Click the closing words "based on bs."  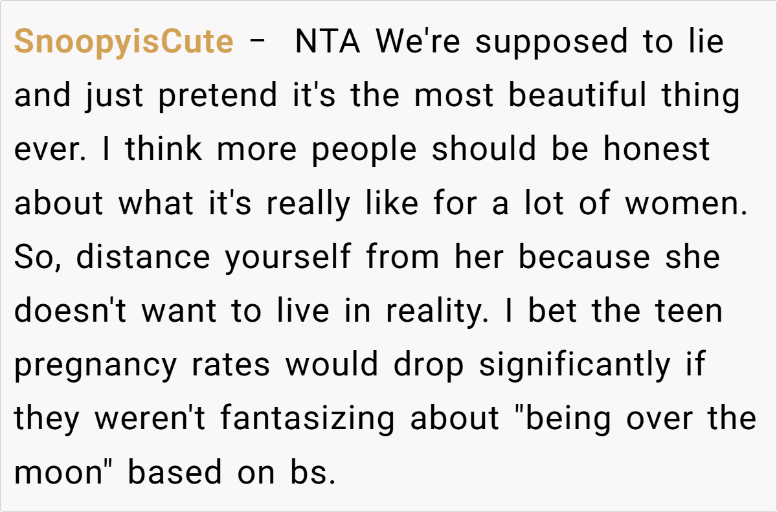tap(232, 472)
